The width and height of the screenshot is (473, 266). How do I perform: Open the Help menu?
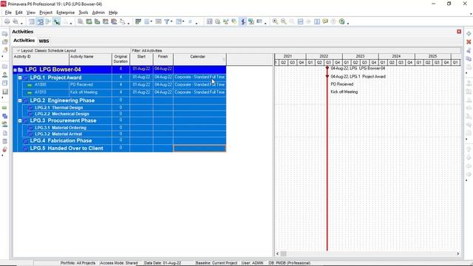point(113,13)
